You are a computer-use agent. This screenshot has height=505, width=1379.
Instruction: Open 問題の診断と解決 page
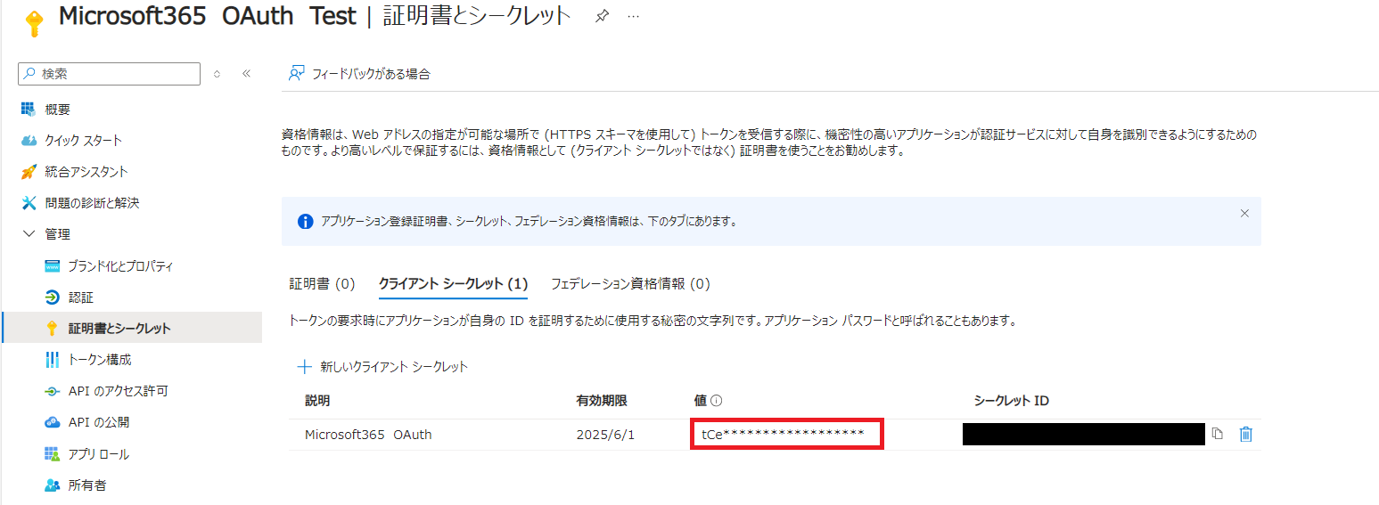[92, 203]
